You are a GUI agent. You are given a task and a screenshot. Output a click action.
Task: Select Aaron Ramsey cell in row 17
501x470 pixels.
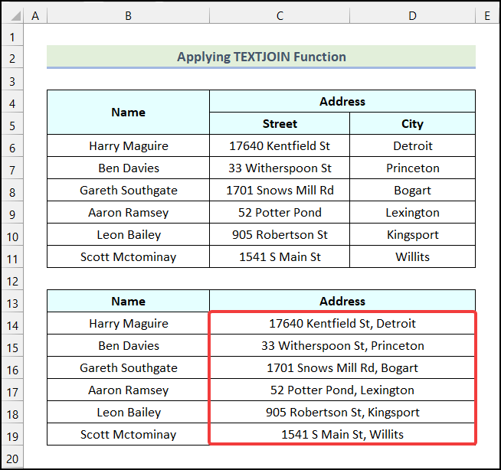pos(128,390)
